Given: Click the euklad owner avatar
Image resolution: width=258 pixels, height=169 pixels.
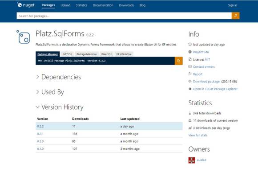Looking at the screenshot, I should click(192, 160).
